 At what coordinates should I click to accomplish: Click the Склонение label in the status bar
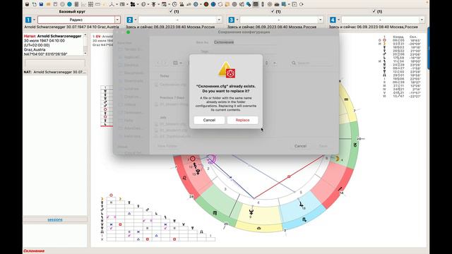point(34,251)
